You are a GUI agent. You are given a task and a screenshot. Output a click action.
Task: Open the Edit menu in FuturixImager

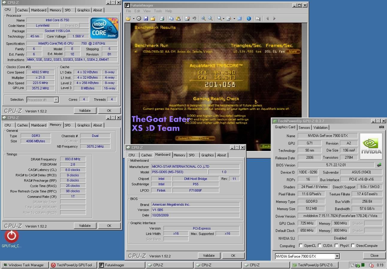coord(137,11)
